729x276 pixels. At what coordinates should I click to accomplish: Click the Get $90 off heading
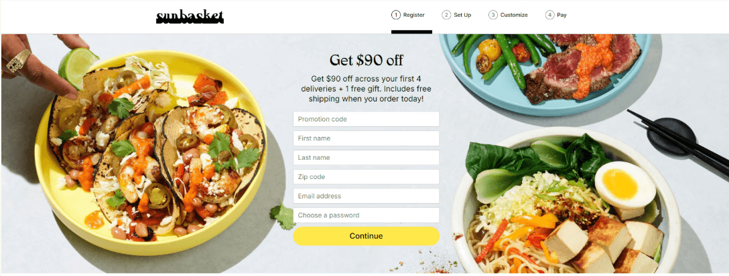(x=366, y=60)
